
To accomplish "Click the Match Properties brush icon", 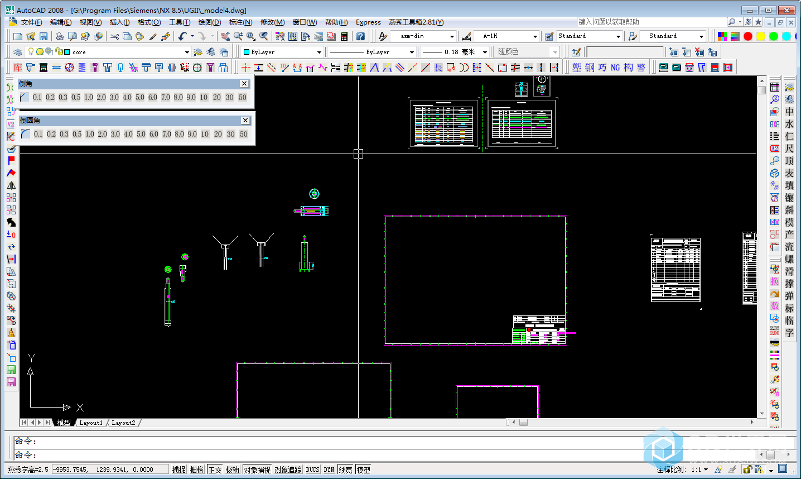I will (x=153, y=36).
